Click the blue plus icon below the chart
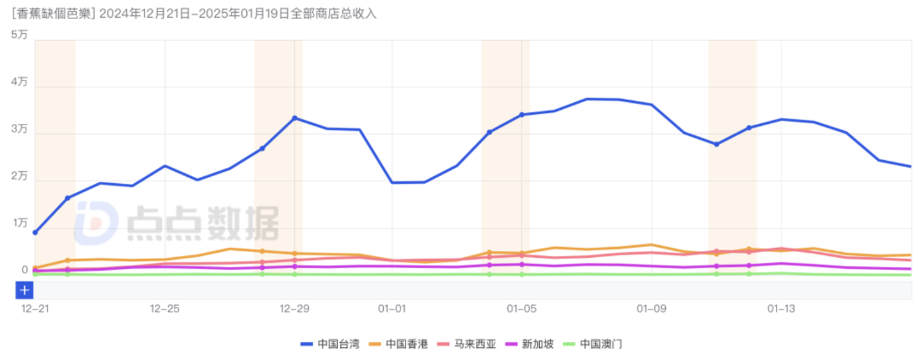921x360 pixels. tap(24, 290)
